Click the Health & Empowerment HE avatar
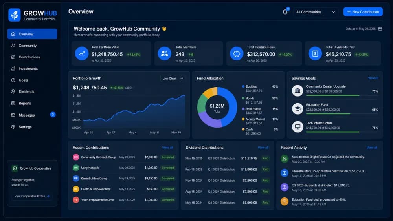The image size is (393, 221). tap(76, 189)
